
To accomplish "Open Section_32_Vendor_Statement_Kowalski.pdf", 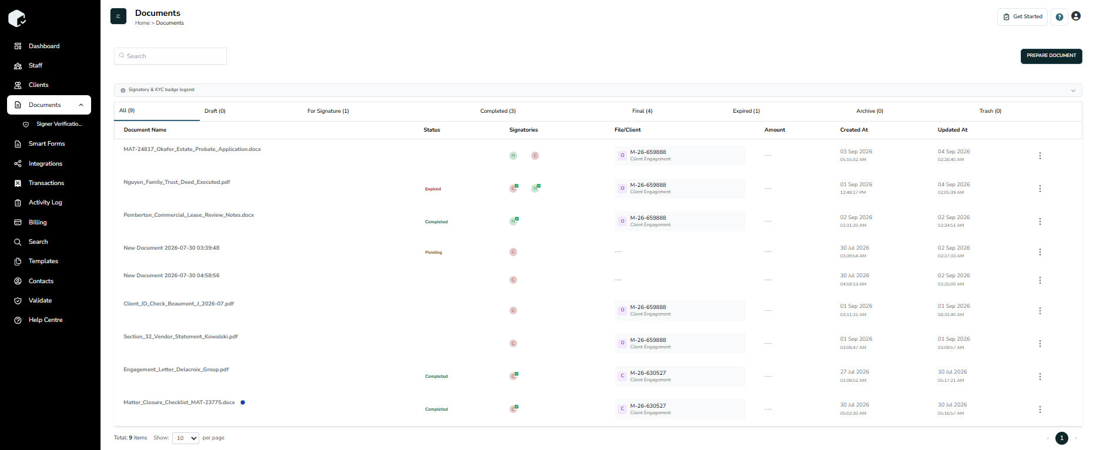I will pos(180,337).
